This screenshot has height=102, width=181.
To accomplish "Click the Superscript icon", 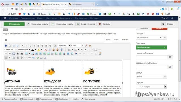I will click(85, 50).
